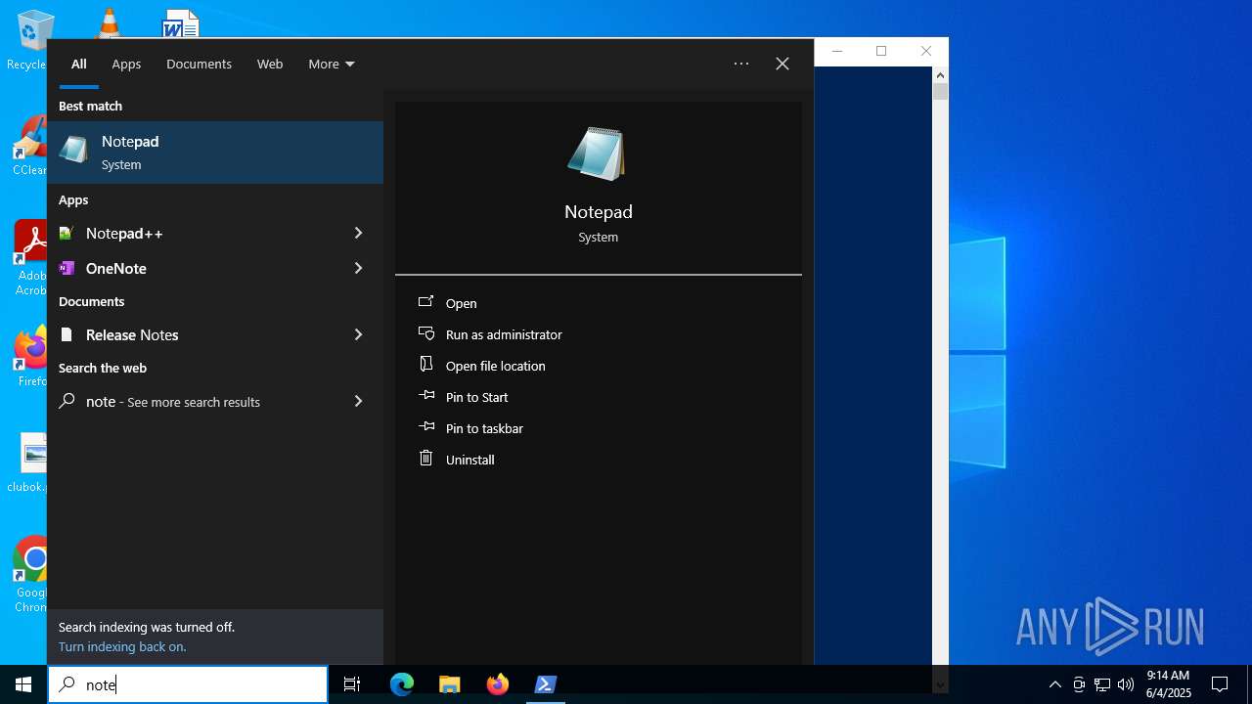Click the Open file location icon
1252x704 pixels.
click(x=425, y=364)
